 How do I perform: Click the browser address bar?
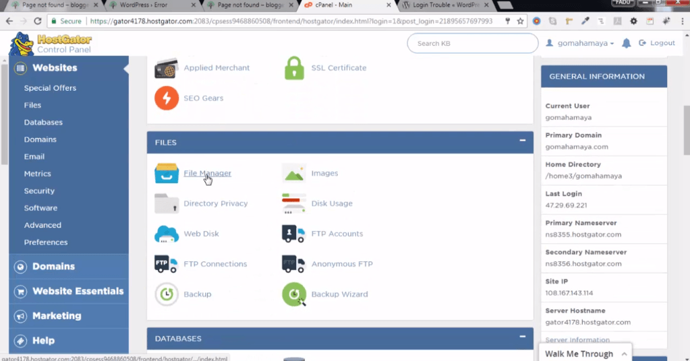[x=291, y=21]
